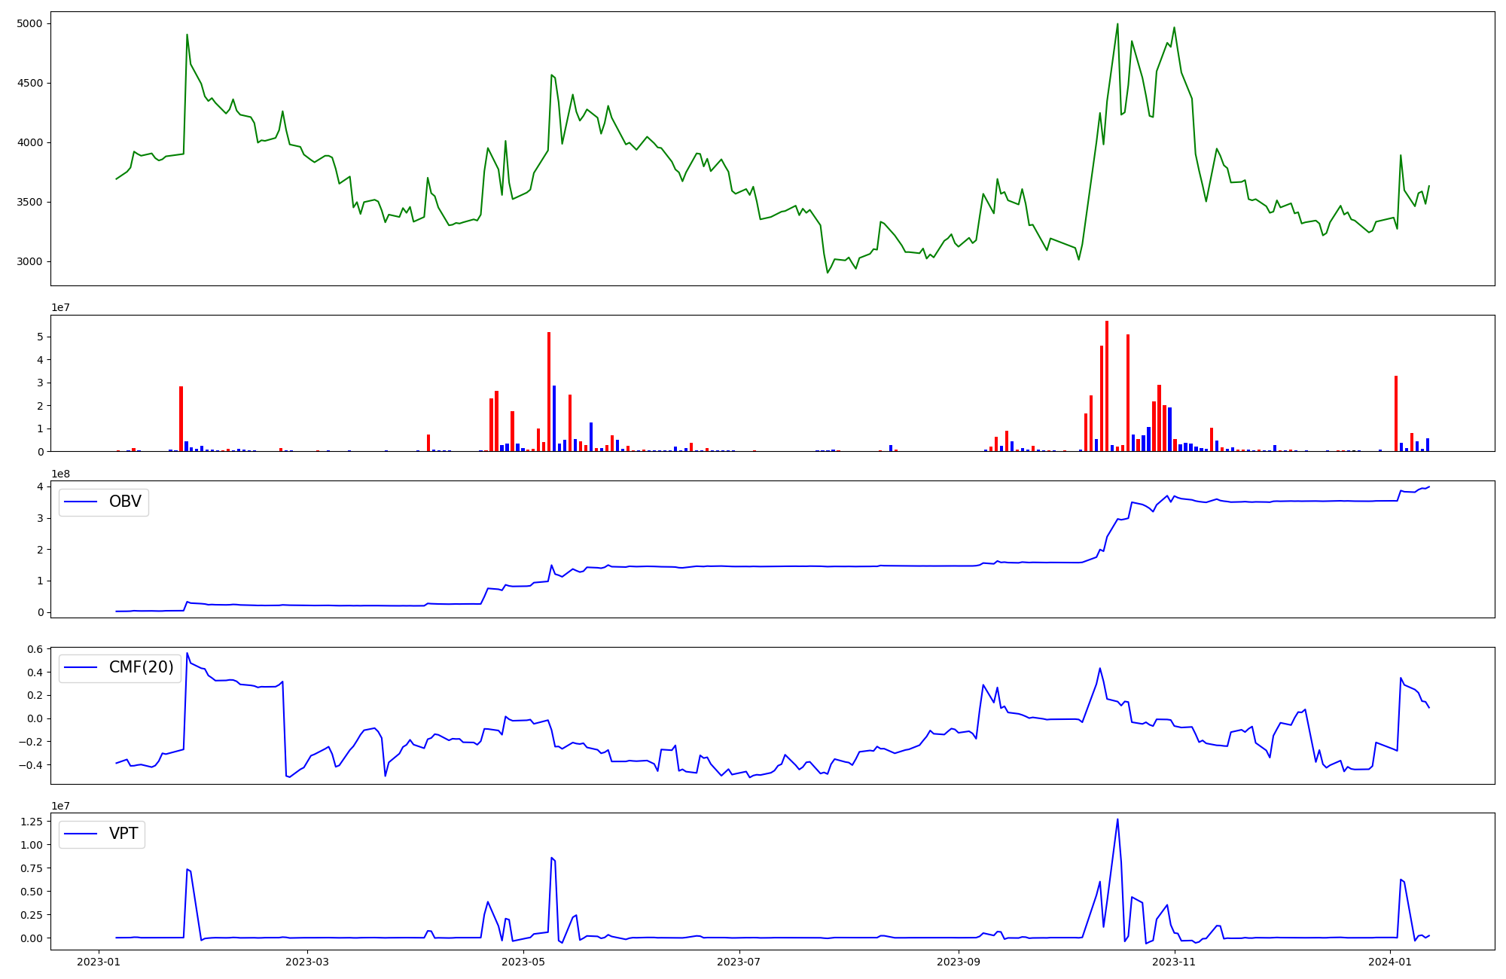Click the tall red volume bar in May 2023
This screenshot has width=1506, height=979.
tap(549, 392)
